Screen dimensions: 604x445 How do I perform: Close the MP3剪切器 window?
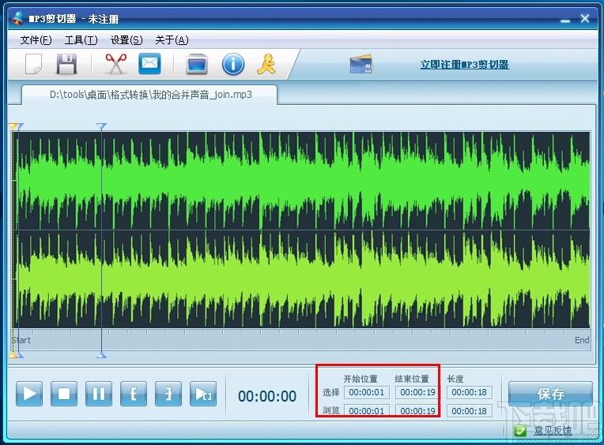[585, 18]
